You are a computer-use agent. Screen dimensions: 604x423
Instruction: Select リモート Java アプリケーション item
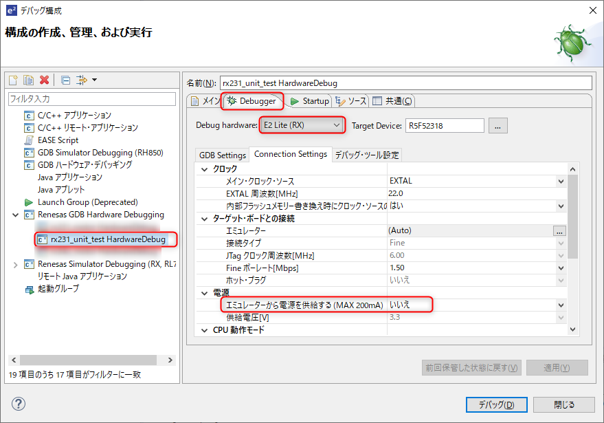(x=82, y=276)
